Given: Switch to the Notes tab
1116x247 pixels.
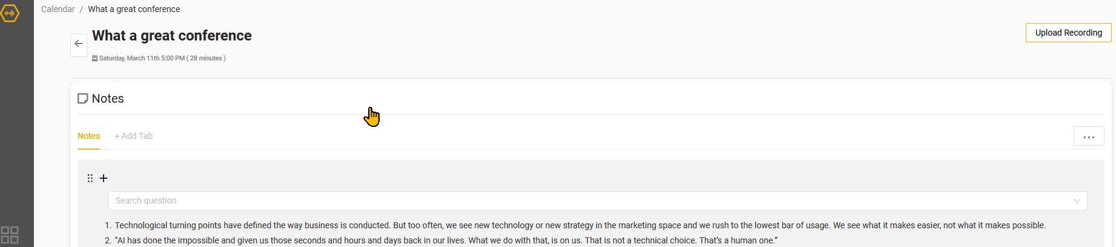Looking at the screenshot, I should (88, 136).
